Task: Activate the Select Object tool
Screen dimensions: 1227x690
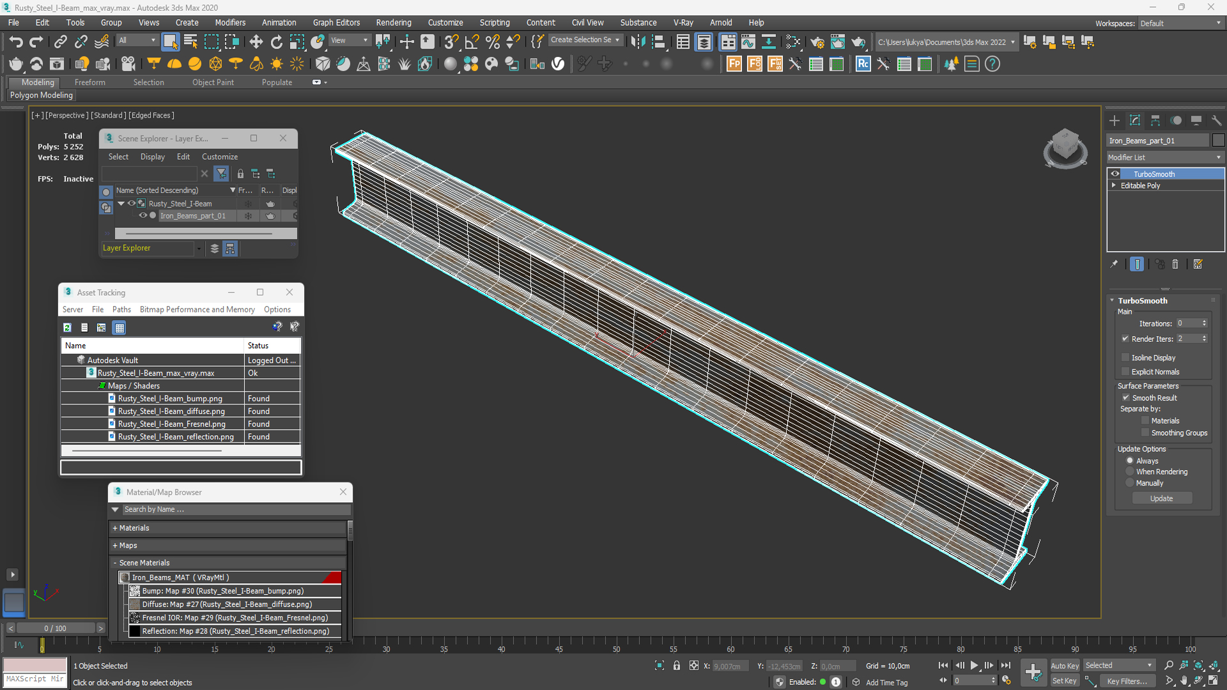Action: click(170, 42)
